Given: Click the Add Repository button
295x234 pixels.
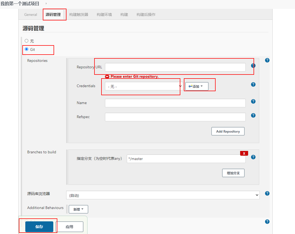Looking at the screenshot, I should 228,131.
